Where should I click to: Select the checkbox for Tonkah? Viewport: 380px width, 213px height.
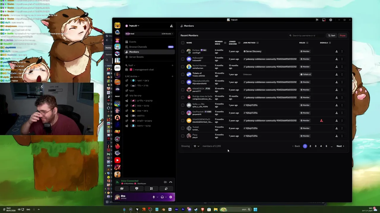[183, 128]
